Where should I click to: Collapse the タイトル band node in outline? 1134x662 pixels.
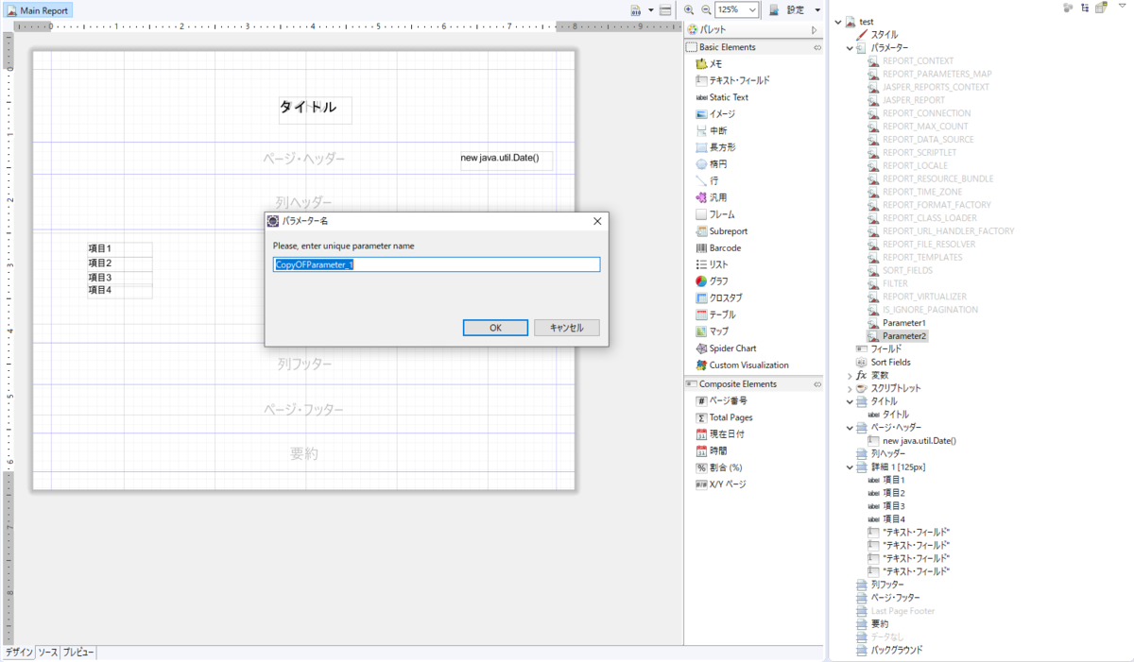click(x=850, y=401)
